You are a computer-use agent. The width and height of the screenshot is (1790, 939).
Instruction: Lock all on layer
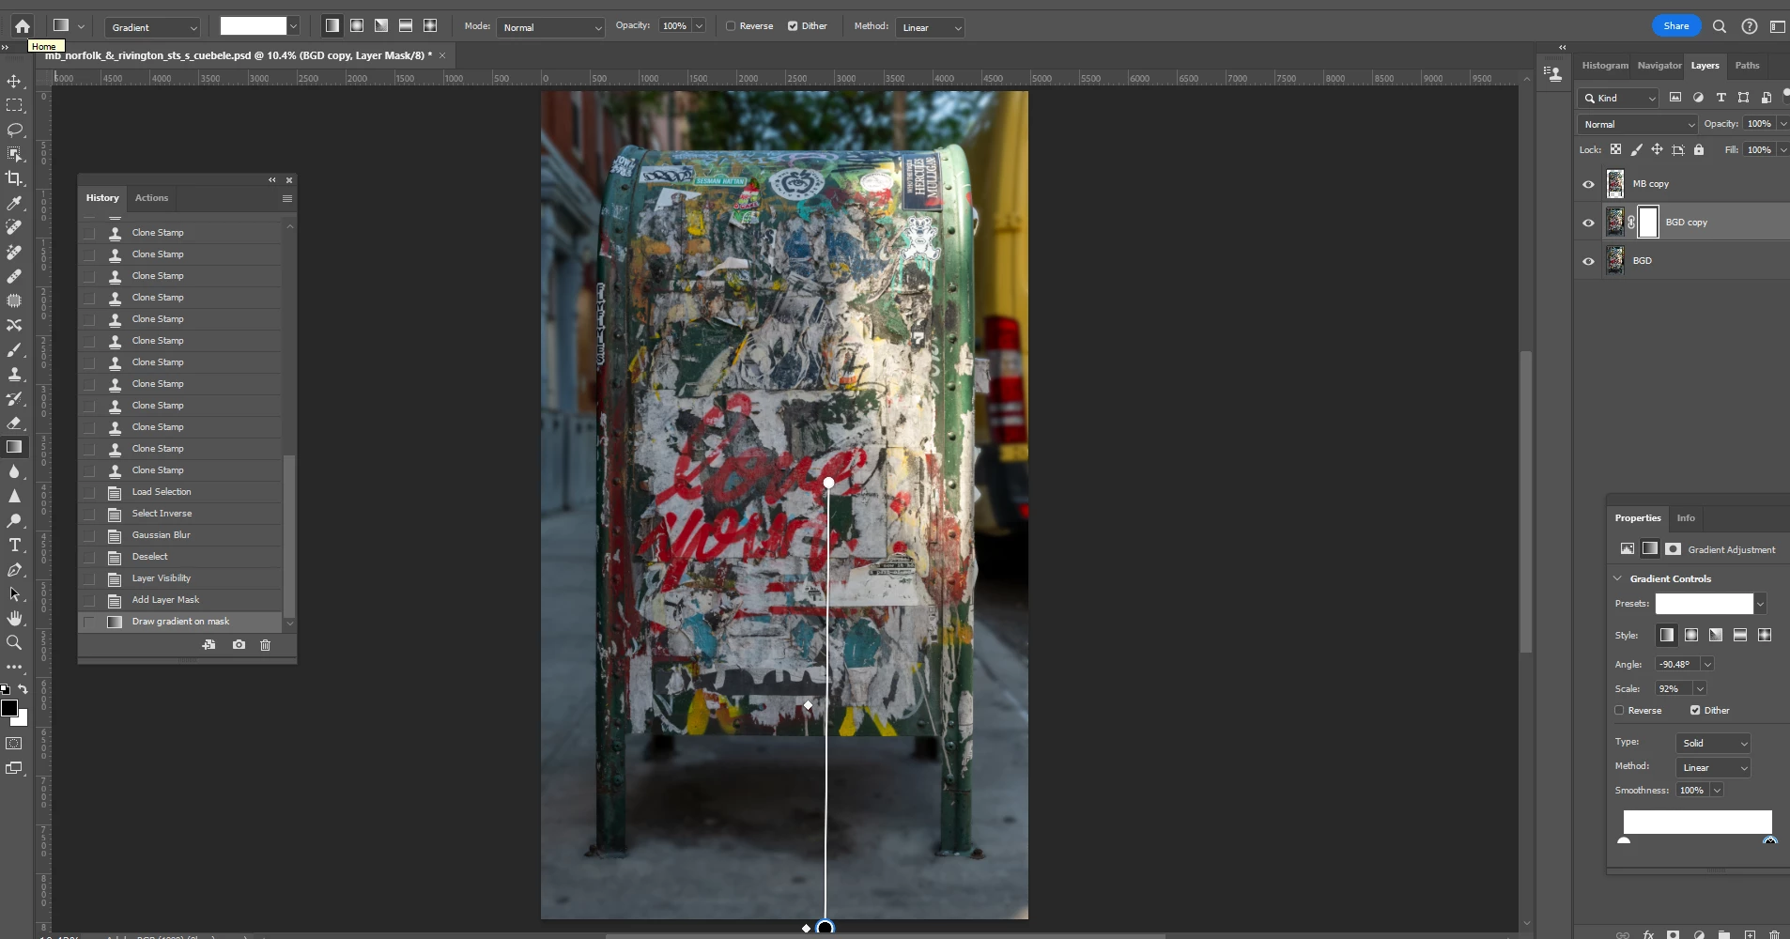[x=1698, y=149]
